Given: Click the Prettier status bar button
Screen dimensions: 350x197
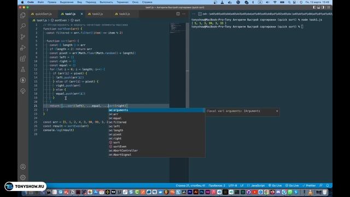Looking at the screenshot, I should tap(309, 186).
